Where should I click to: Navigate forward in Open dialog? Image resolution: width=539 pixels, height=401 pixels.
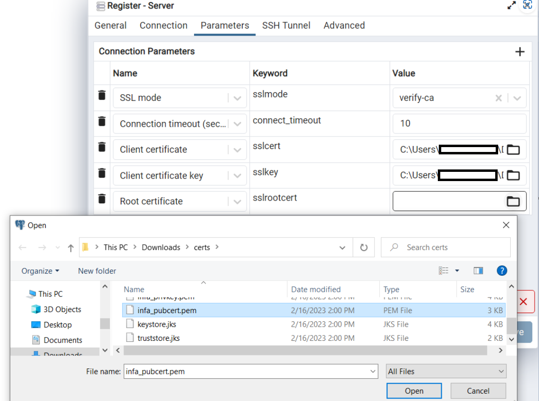42,248
